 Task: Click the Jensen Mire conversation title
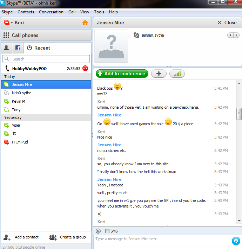[x=110, y=23]
